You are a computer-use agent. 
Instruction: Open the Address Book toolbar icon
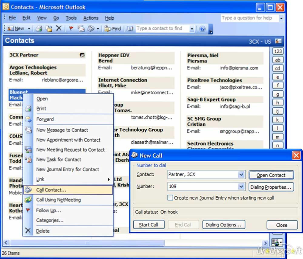tap(130, 29)
